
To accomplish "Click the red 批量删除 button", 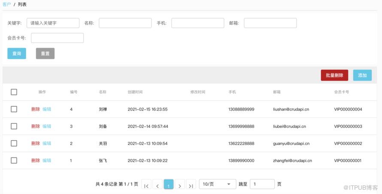I will (x=334, y=75).
